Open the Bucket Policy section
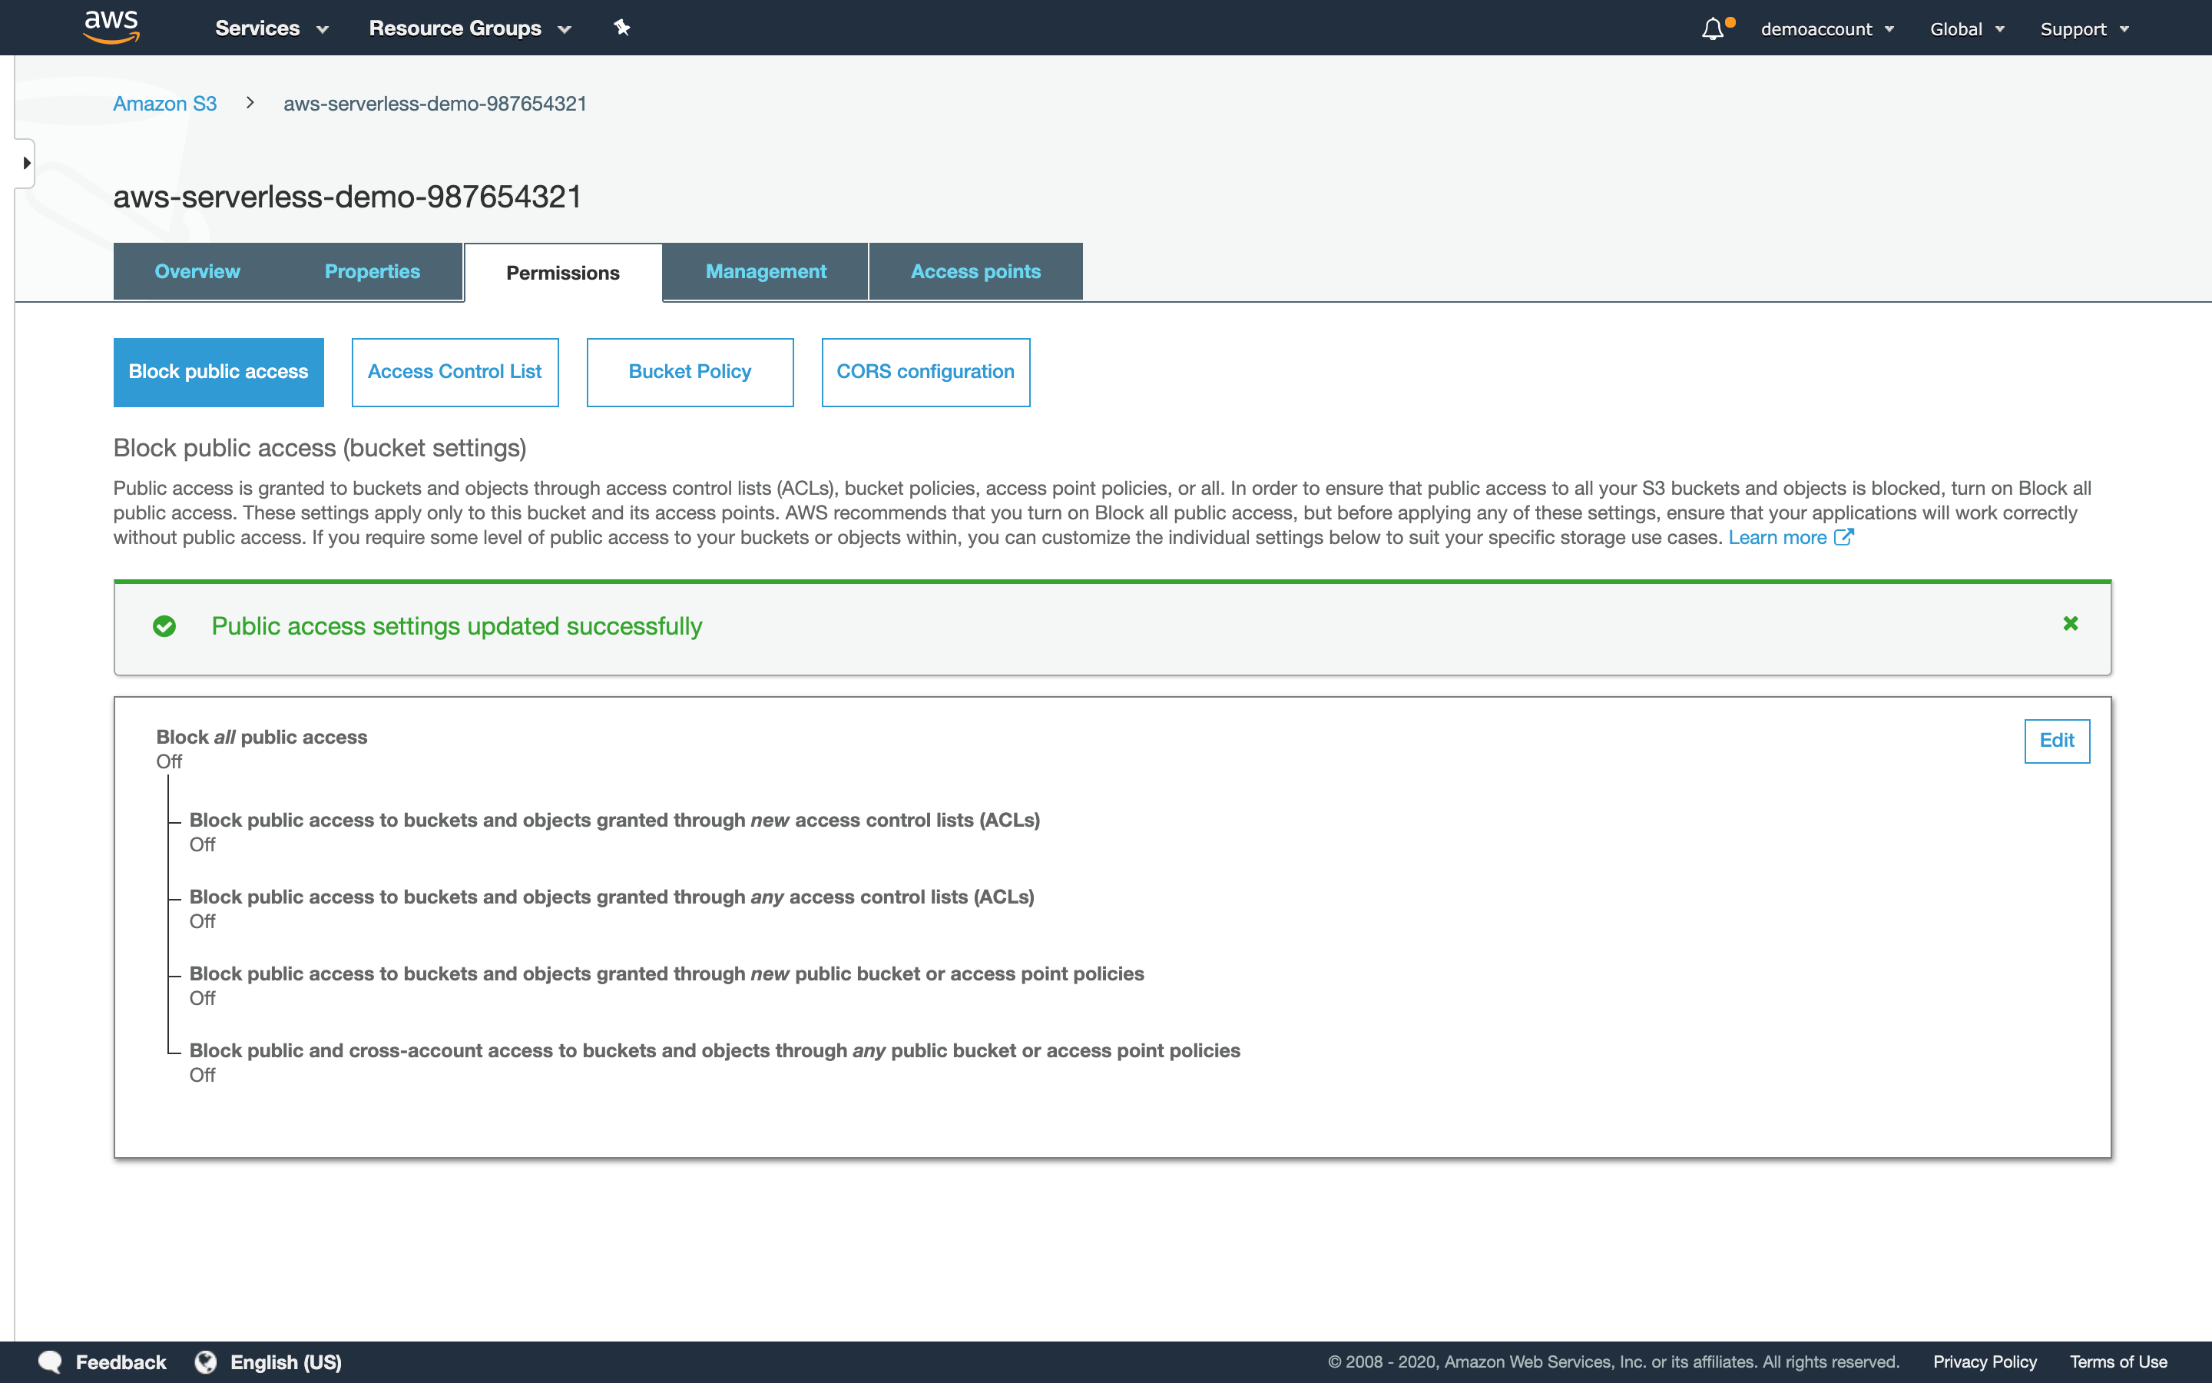 click(x=690, y=373)
